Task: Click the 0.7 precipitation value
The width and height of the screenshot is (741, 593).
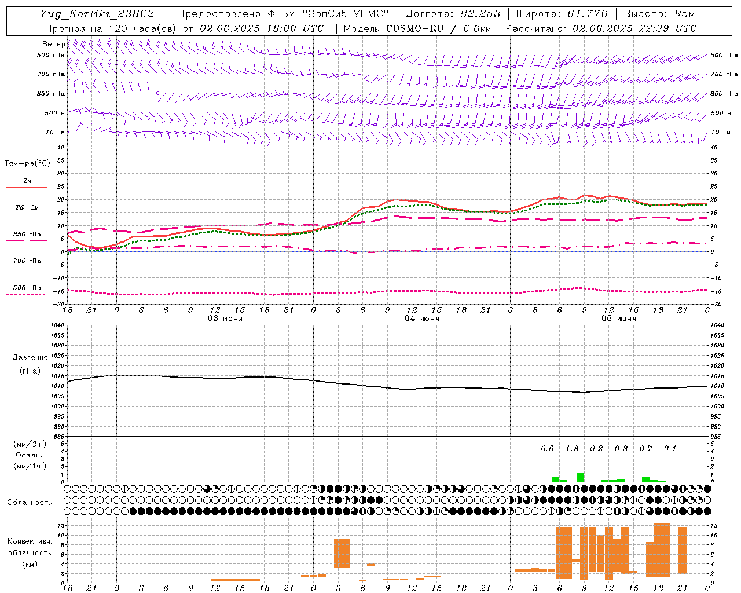Action: (x=645, y=449)
